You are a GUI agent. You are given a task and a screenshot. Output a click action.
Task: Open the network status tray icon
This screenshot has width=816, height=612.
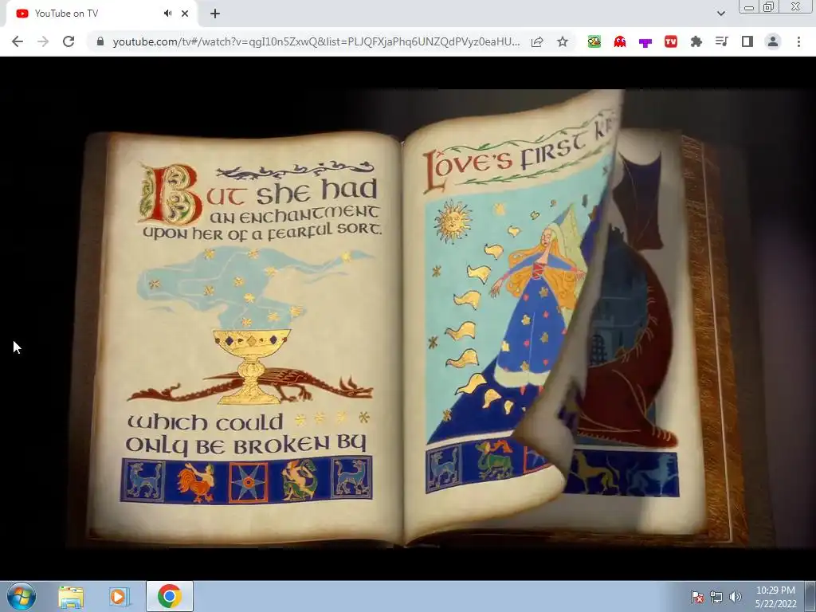(x=716, y=597)
